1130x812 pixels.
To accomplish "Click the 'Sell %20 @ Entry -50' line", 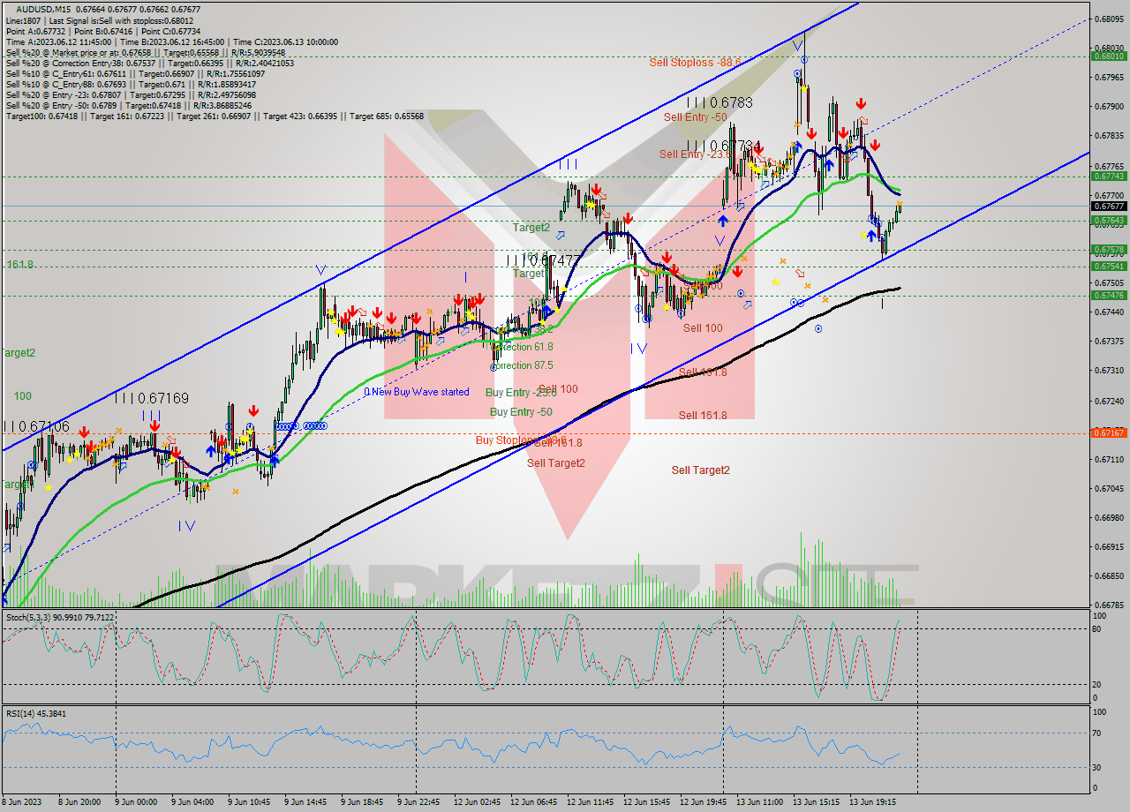I will pos(128,105).
